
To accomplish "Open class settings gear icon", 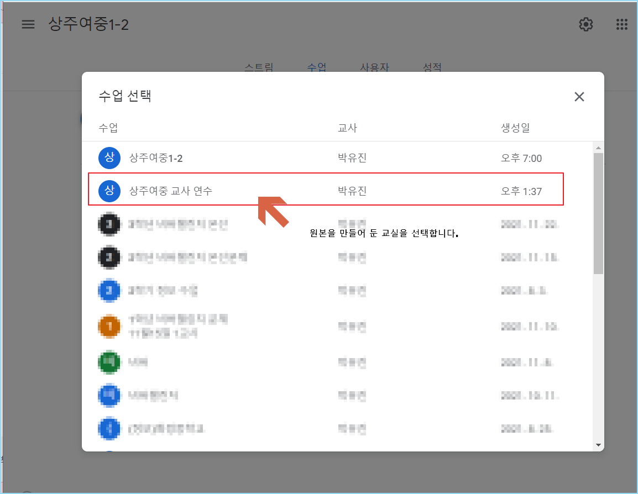I will 585,24.
